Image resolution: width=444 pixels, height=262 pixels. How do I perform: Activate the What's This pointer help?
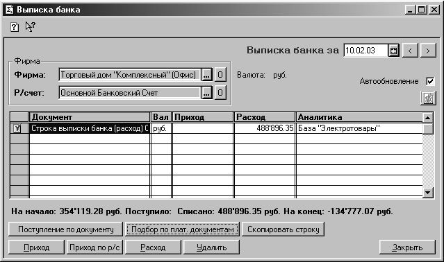tap(30, 27)
